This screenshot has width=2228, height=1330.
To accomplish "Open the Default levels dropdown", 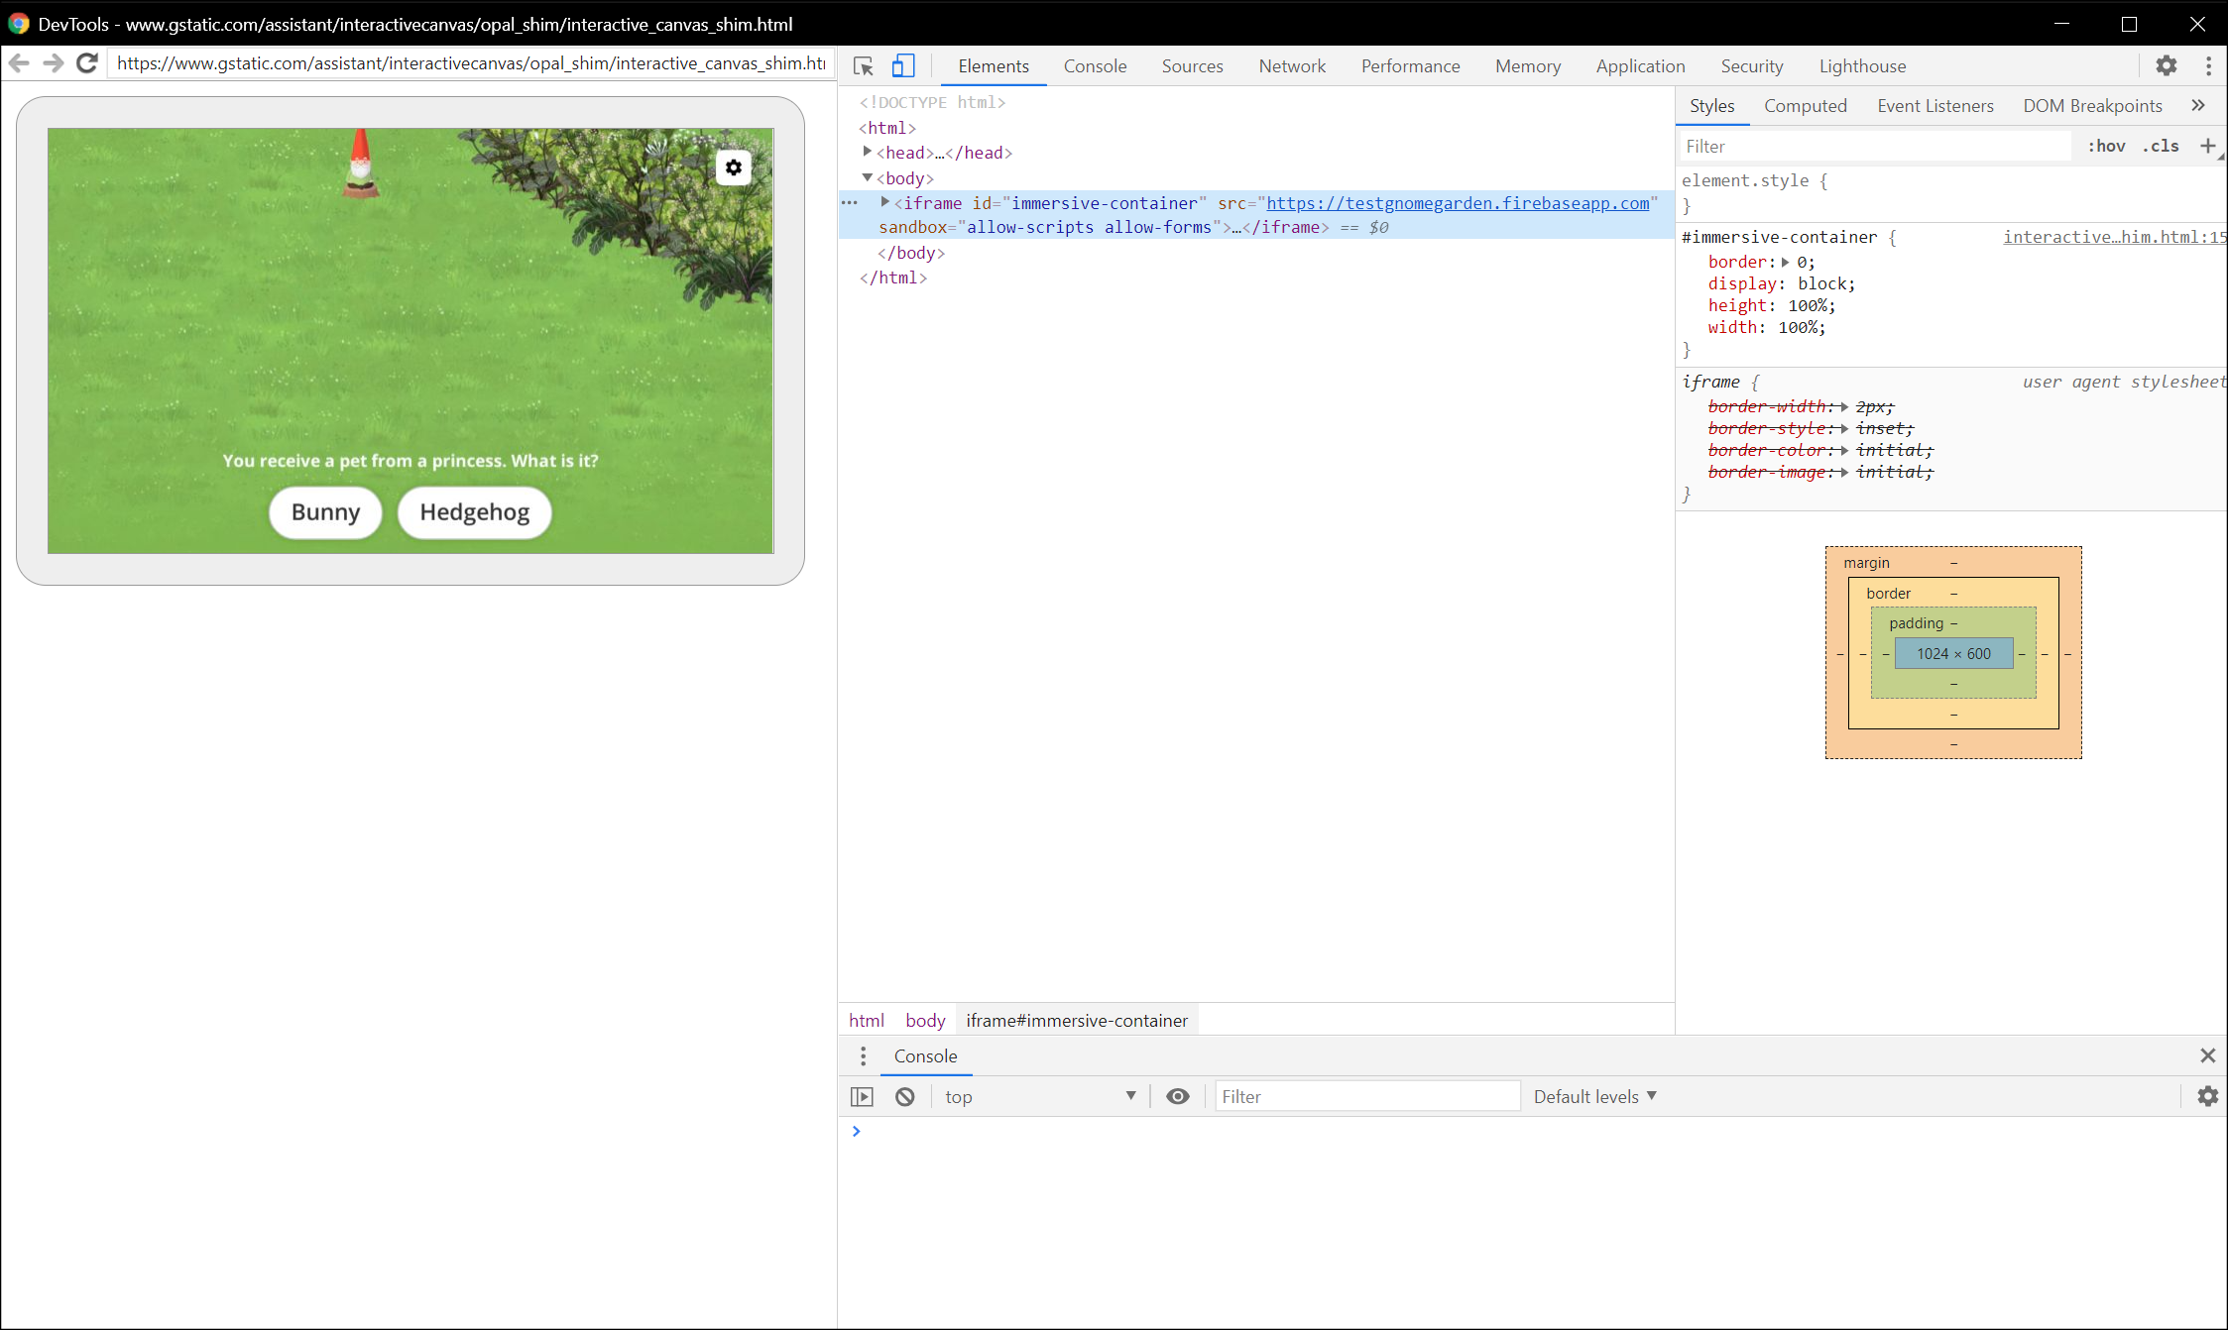I will (1594, 1096).
